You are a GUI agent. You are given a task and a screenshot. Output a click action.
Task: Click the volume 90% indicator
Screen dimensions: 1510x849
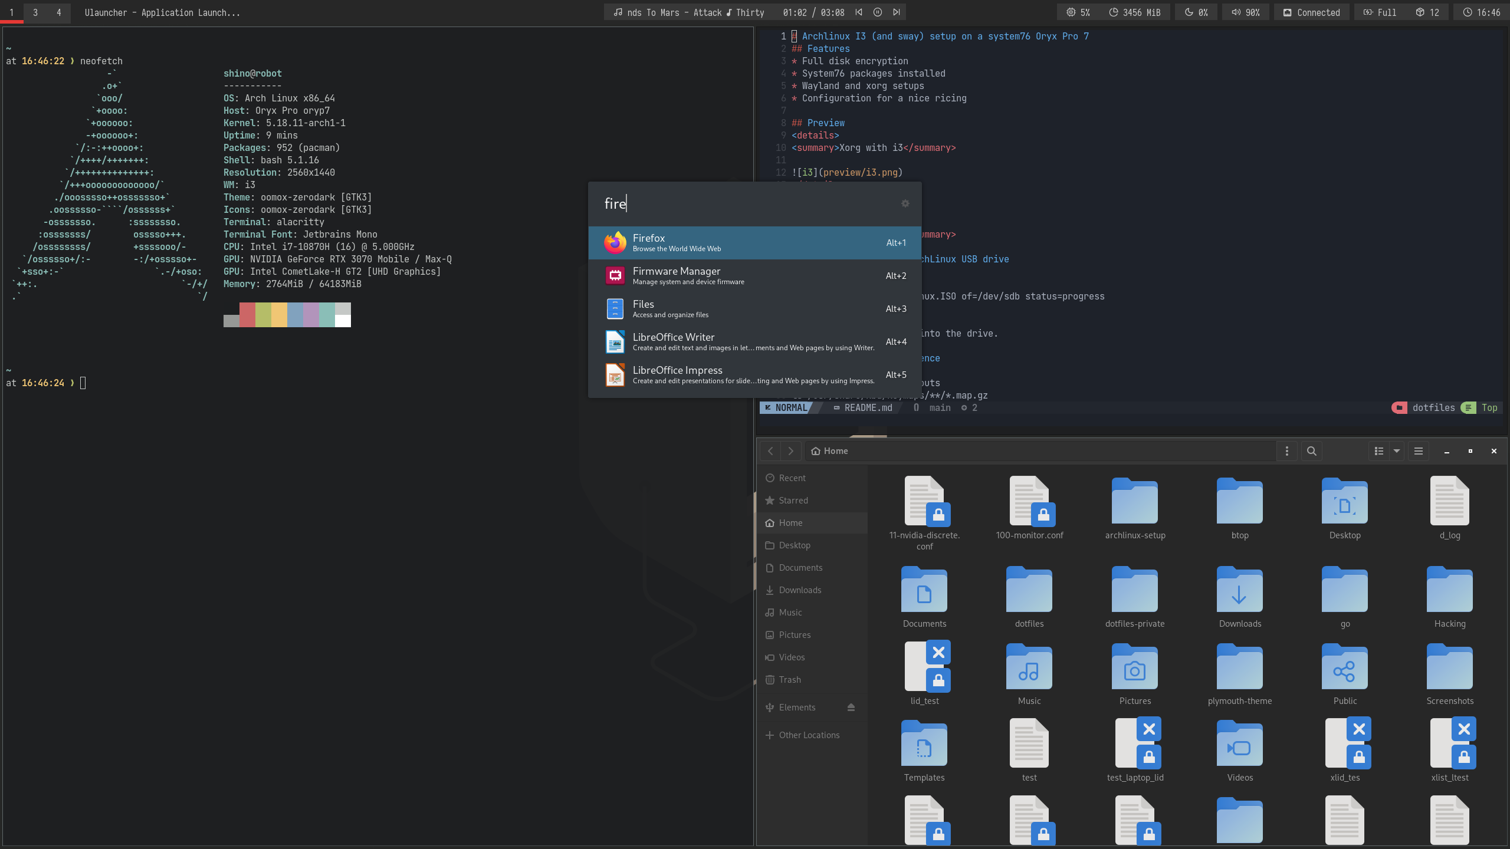click(x=1245, y=12)
